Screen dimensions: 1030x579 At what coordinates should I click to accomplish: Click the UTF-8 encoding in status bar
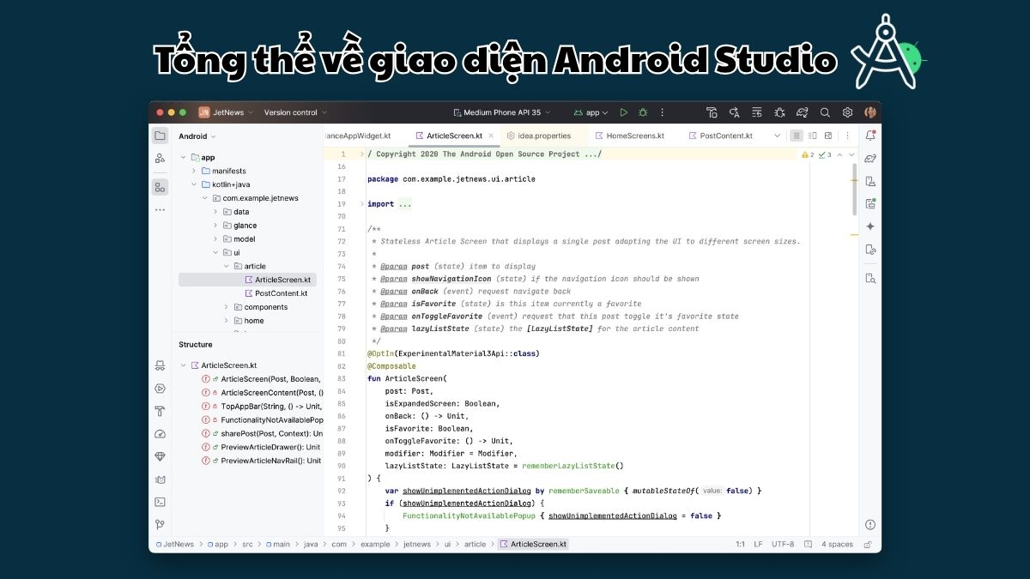point(783,544)
